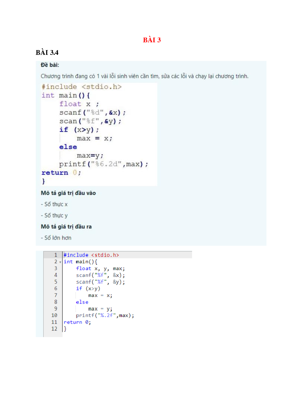Click the Mô tả giá trị đầu vào heading

click(68, 193)
